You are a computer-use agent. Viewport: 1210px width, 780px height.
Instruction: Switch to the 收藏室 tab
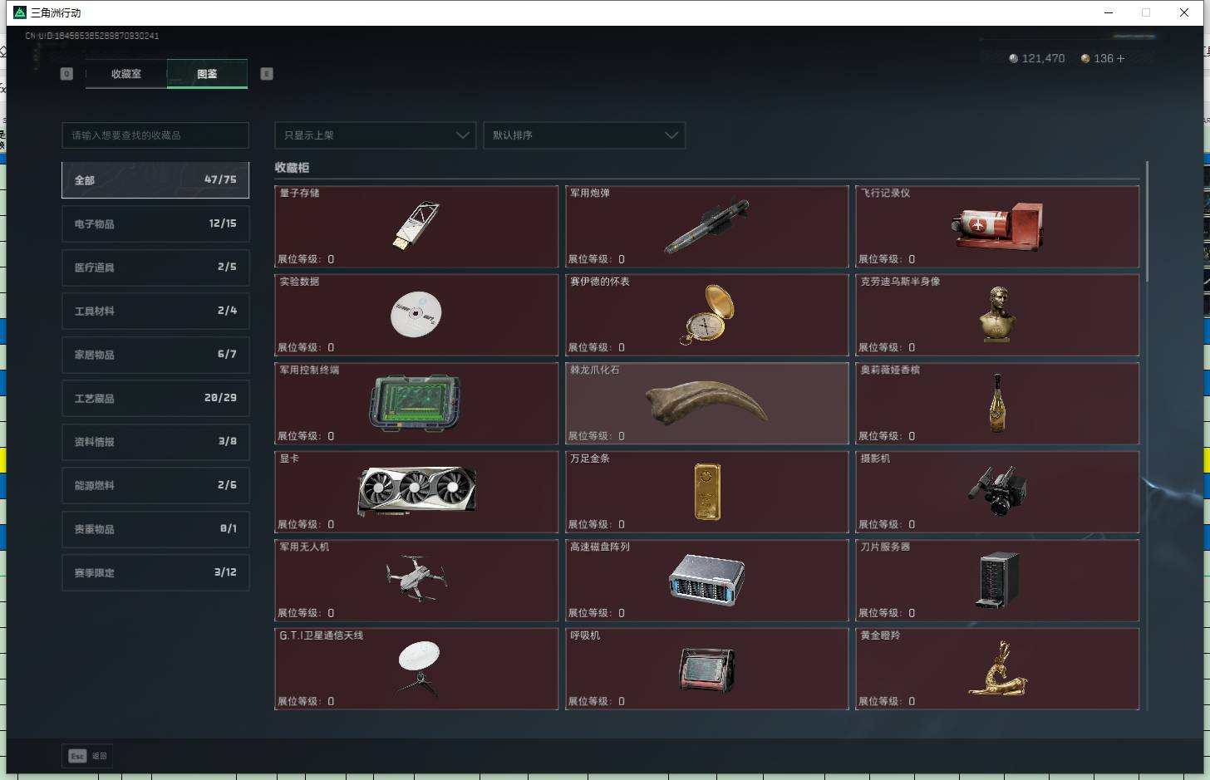[x=126, y=74]
